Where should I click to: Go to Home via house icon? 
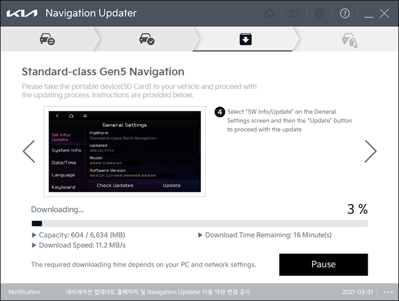(269, 13)
